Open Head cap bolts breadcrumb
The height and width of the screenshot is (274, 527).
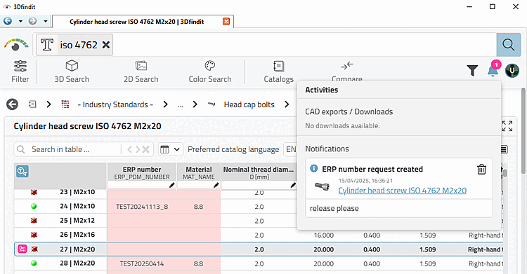coord(249,104)
